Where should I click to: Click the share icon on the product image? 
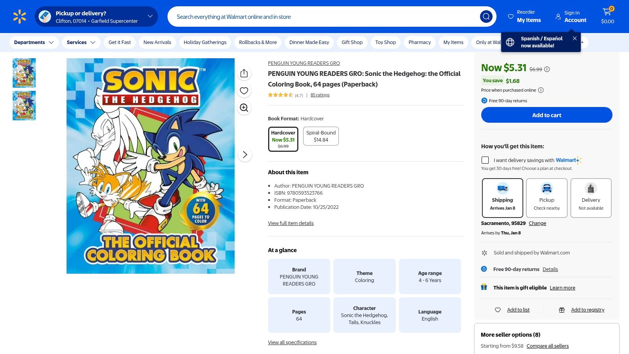point(244,73)
